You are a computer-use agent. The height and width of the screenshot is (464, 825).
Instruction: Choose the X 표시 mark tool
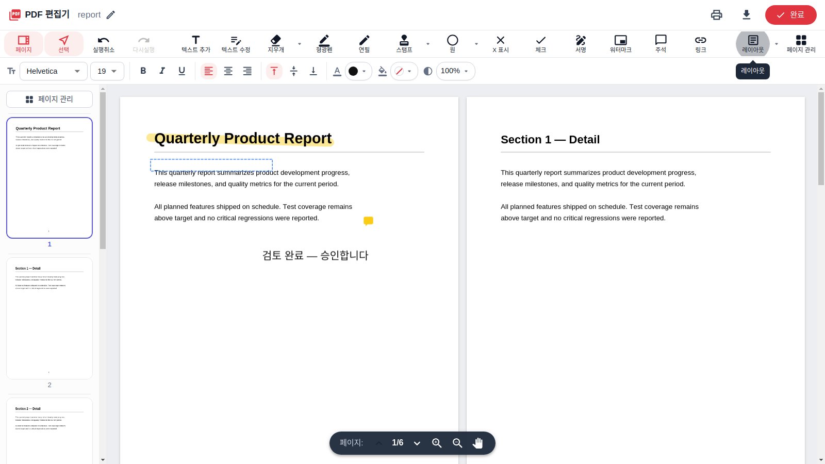point(501,44)
